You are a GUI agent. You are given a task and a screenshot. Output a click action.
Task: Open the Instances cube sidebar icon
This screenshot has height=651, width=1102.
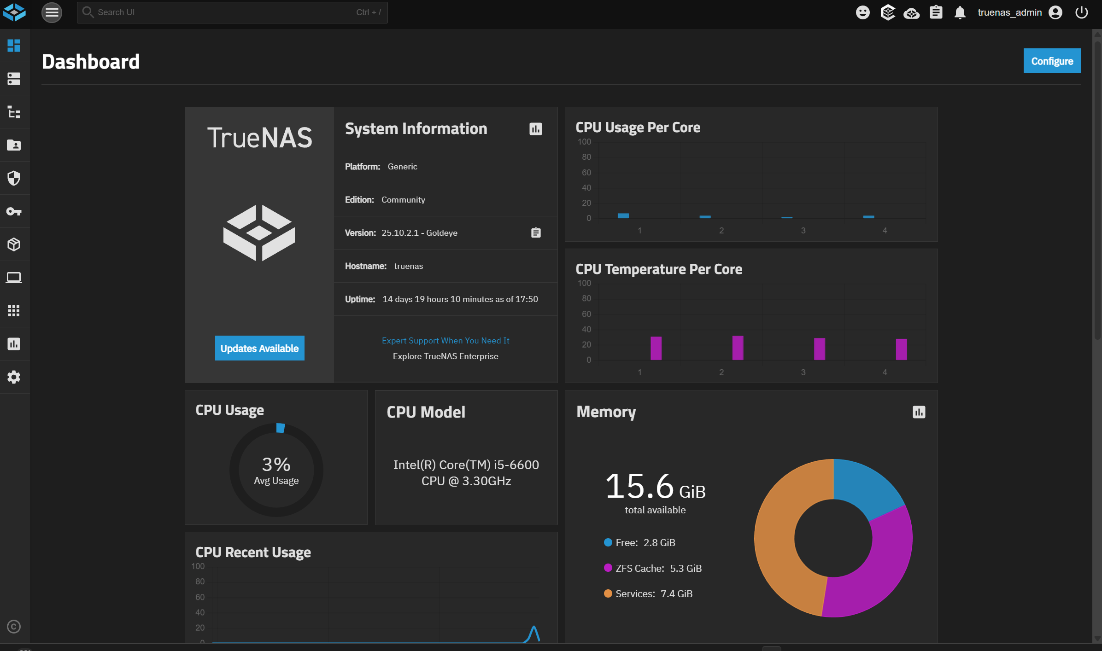pos(14,244)
